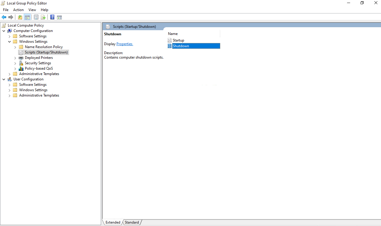Screen dimensions: 381x226
Task: Select the Up one level icon
Action: pos(20,17)
